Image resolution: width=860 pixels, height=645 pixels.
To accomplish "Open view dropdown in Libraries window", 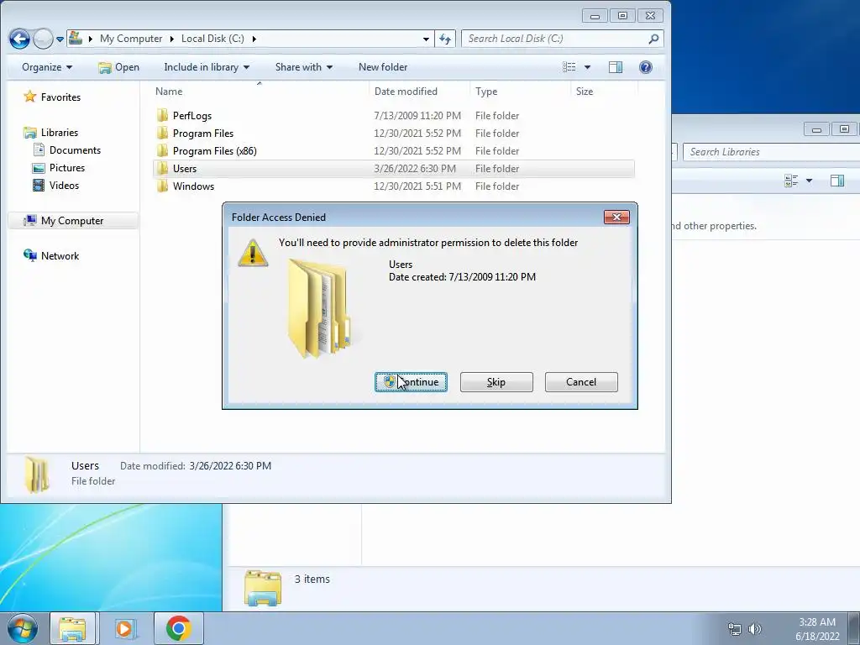I will click(809, 181).
